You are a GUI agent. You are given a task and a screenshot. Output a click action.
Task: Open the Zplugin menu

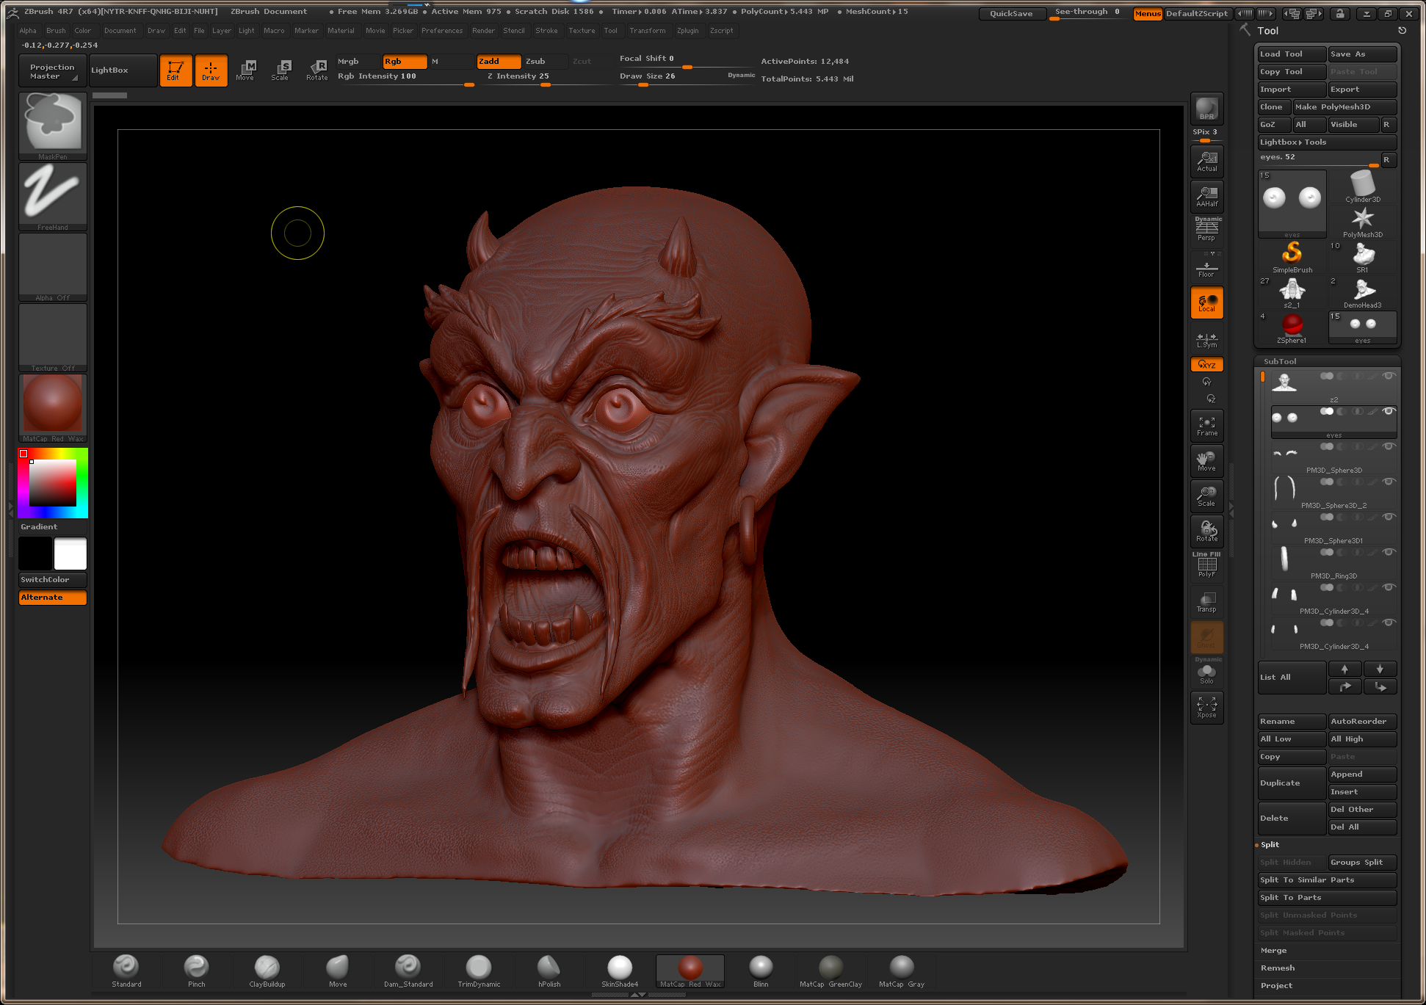click(687, 31)
